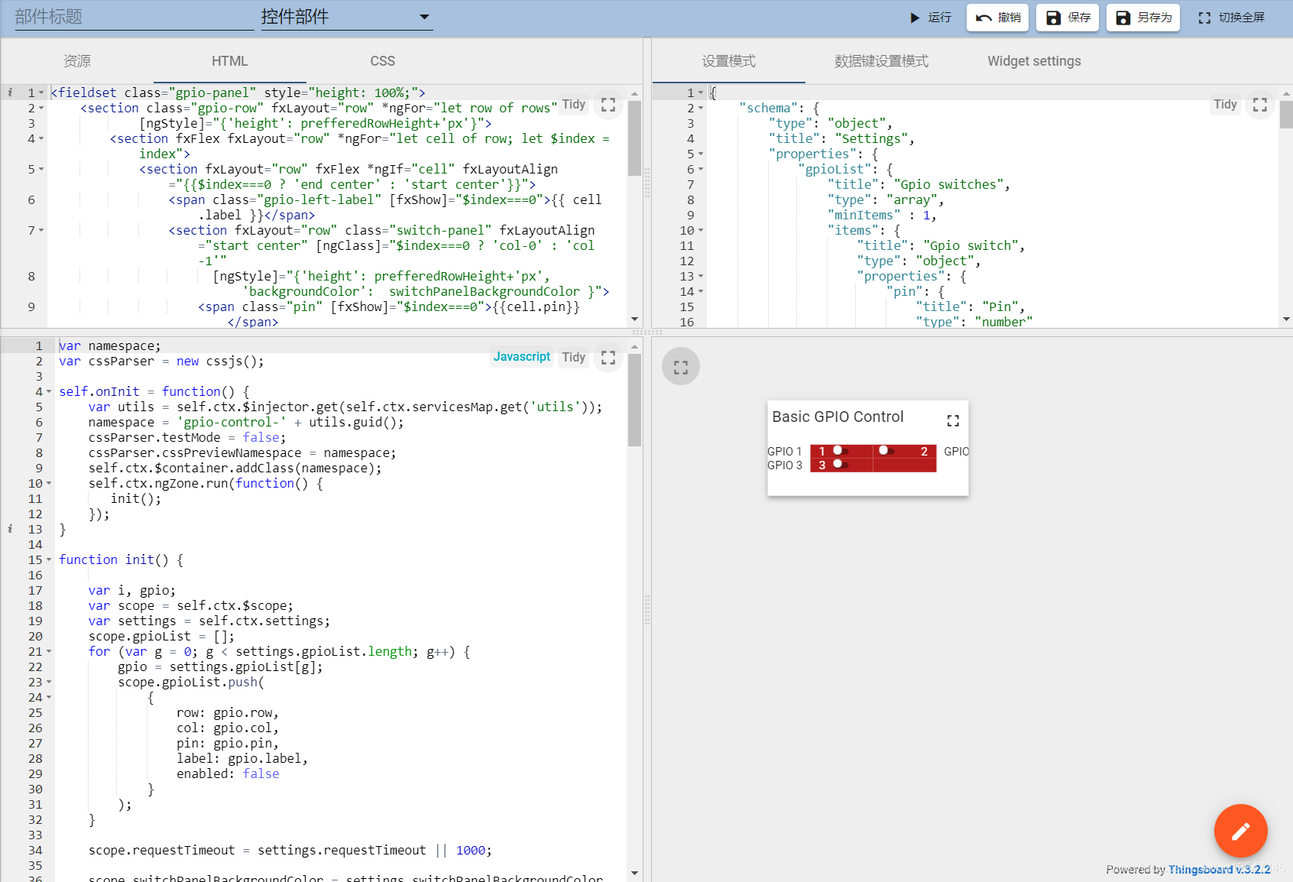The width and height of the screenshot is (1293, 882).
Task: Click the undo arrow icon on 撤销
Action: point(984,18)
